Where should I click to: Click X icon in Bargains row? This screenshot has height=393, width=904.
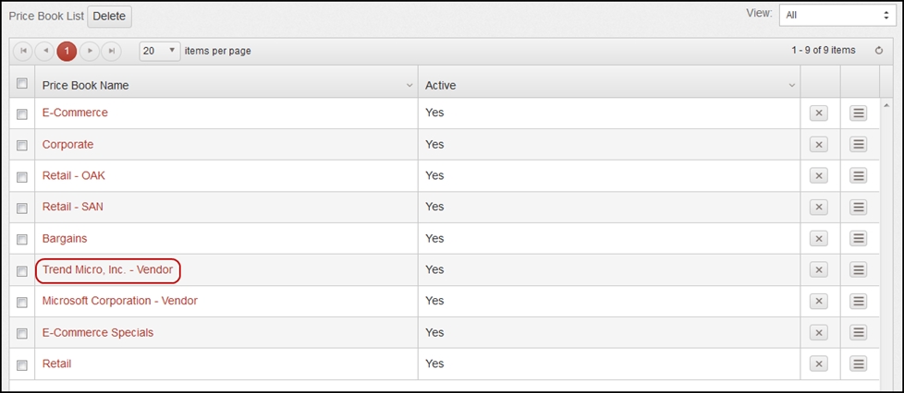[x=818, y=238]
